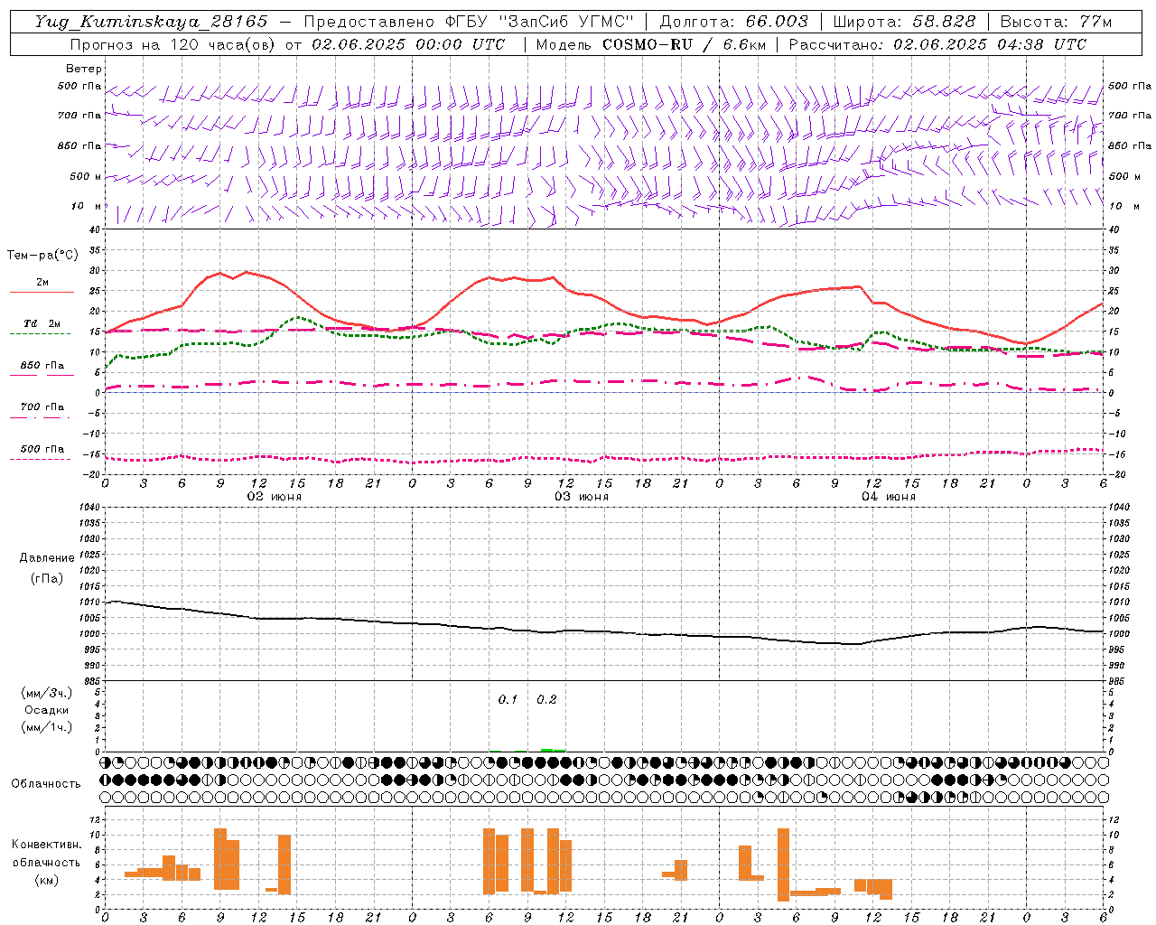The width and height of the screenshot is (1156, 925).
Task: Click the 02 июня date label
Action: tap(275, 497)
